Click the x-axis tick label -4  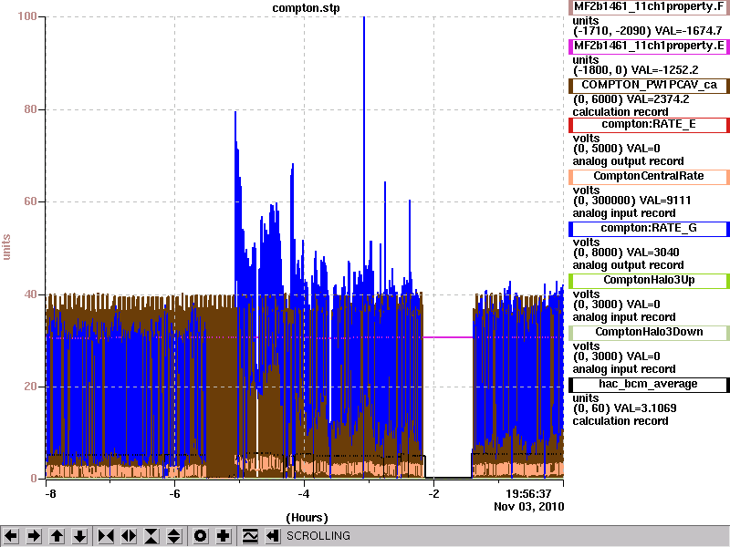coord(304,494)
